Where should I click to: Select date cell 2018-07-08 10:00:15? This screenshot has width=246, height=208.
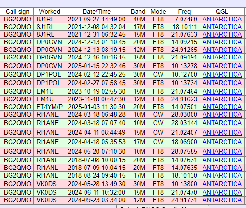[96, 160]
